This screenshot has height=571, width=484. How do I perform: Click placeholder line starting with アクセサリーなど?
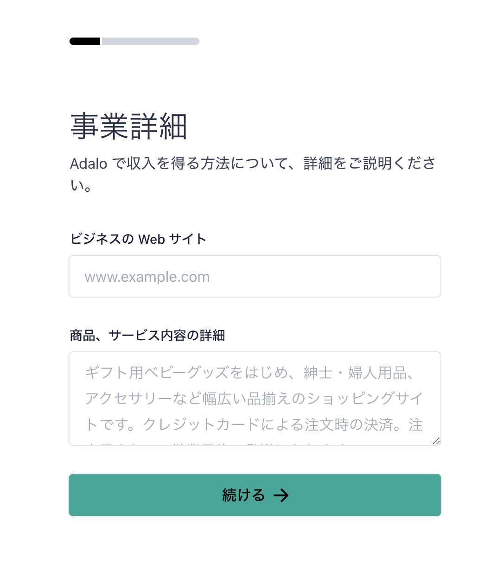(254, 399)
